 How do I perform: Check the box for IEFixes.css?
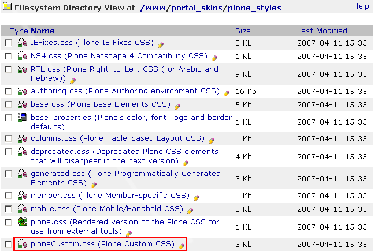[8, 43]
